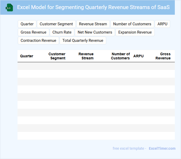Click the ARPU tag
This screenshot has width=181, height=159.
[162, 24]
